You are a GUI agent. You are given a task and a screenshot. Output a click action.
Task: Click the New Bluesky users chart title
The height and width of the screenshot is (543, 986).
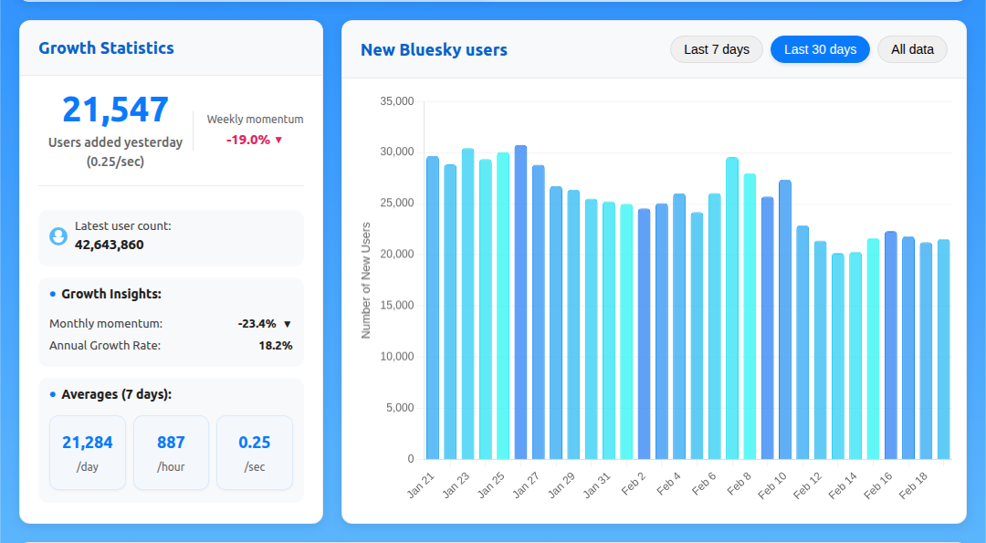coord(434,50)
